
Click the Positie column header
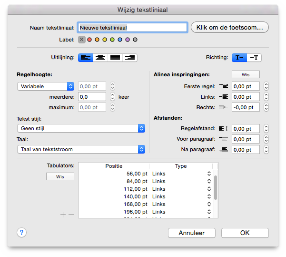114,166
